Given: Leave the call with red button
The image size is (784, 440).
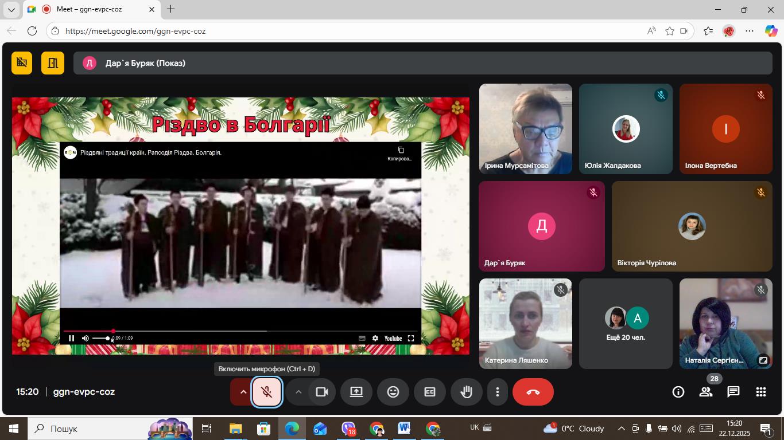Looking at the screenshot, I should (x=533, y=392).
